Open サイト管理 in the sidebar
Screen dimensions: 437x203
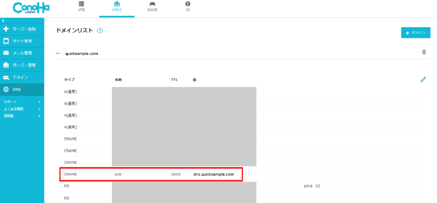point(22,41)
